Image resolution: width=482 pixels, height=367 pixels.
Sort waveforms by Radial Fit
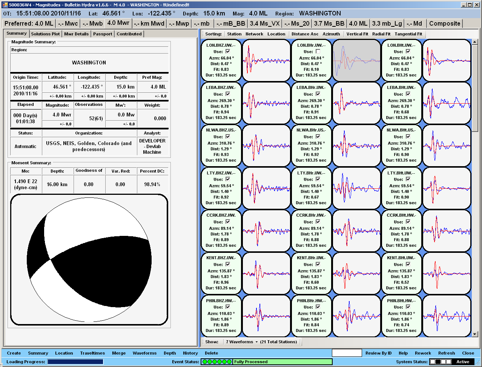[x=381, y=34]
